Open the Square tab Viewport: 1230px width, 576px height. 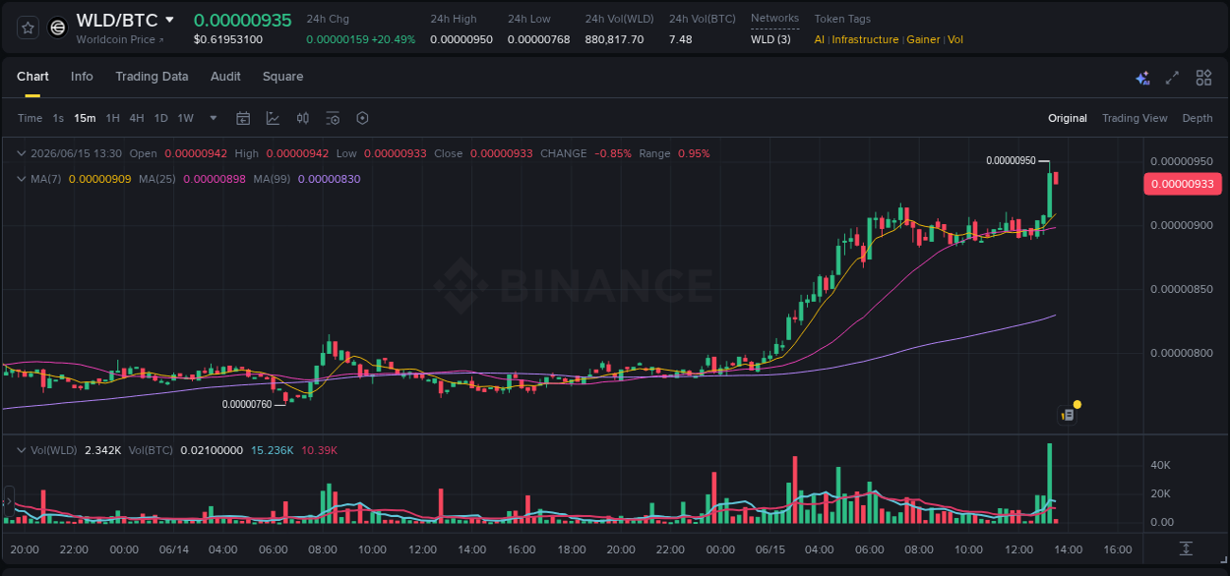[x=282, y=77]
